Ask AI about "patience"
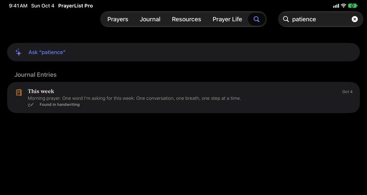 point(183,52)
